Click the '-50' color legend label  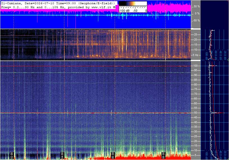(135, 11)
